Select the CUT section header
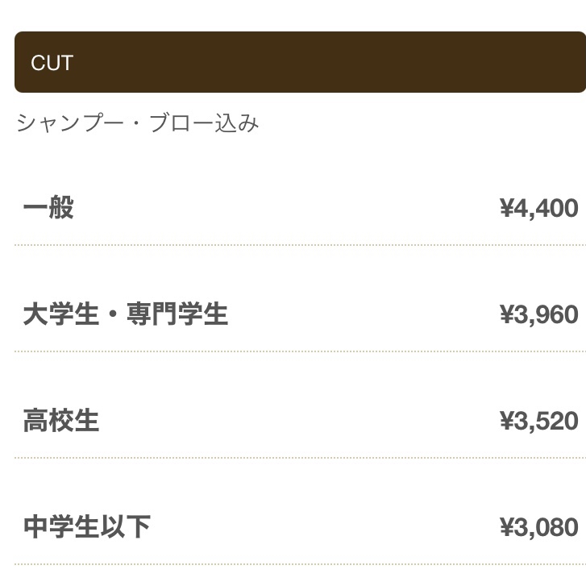This screenshot has width=586, height=586. coord(300,62)
